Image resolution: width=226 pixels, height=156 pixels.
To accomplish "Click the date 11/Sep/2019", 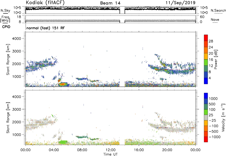I will click(181, 3).
